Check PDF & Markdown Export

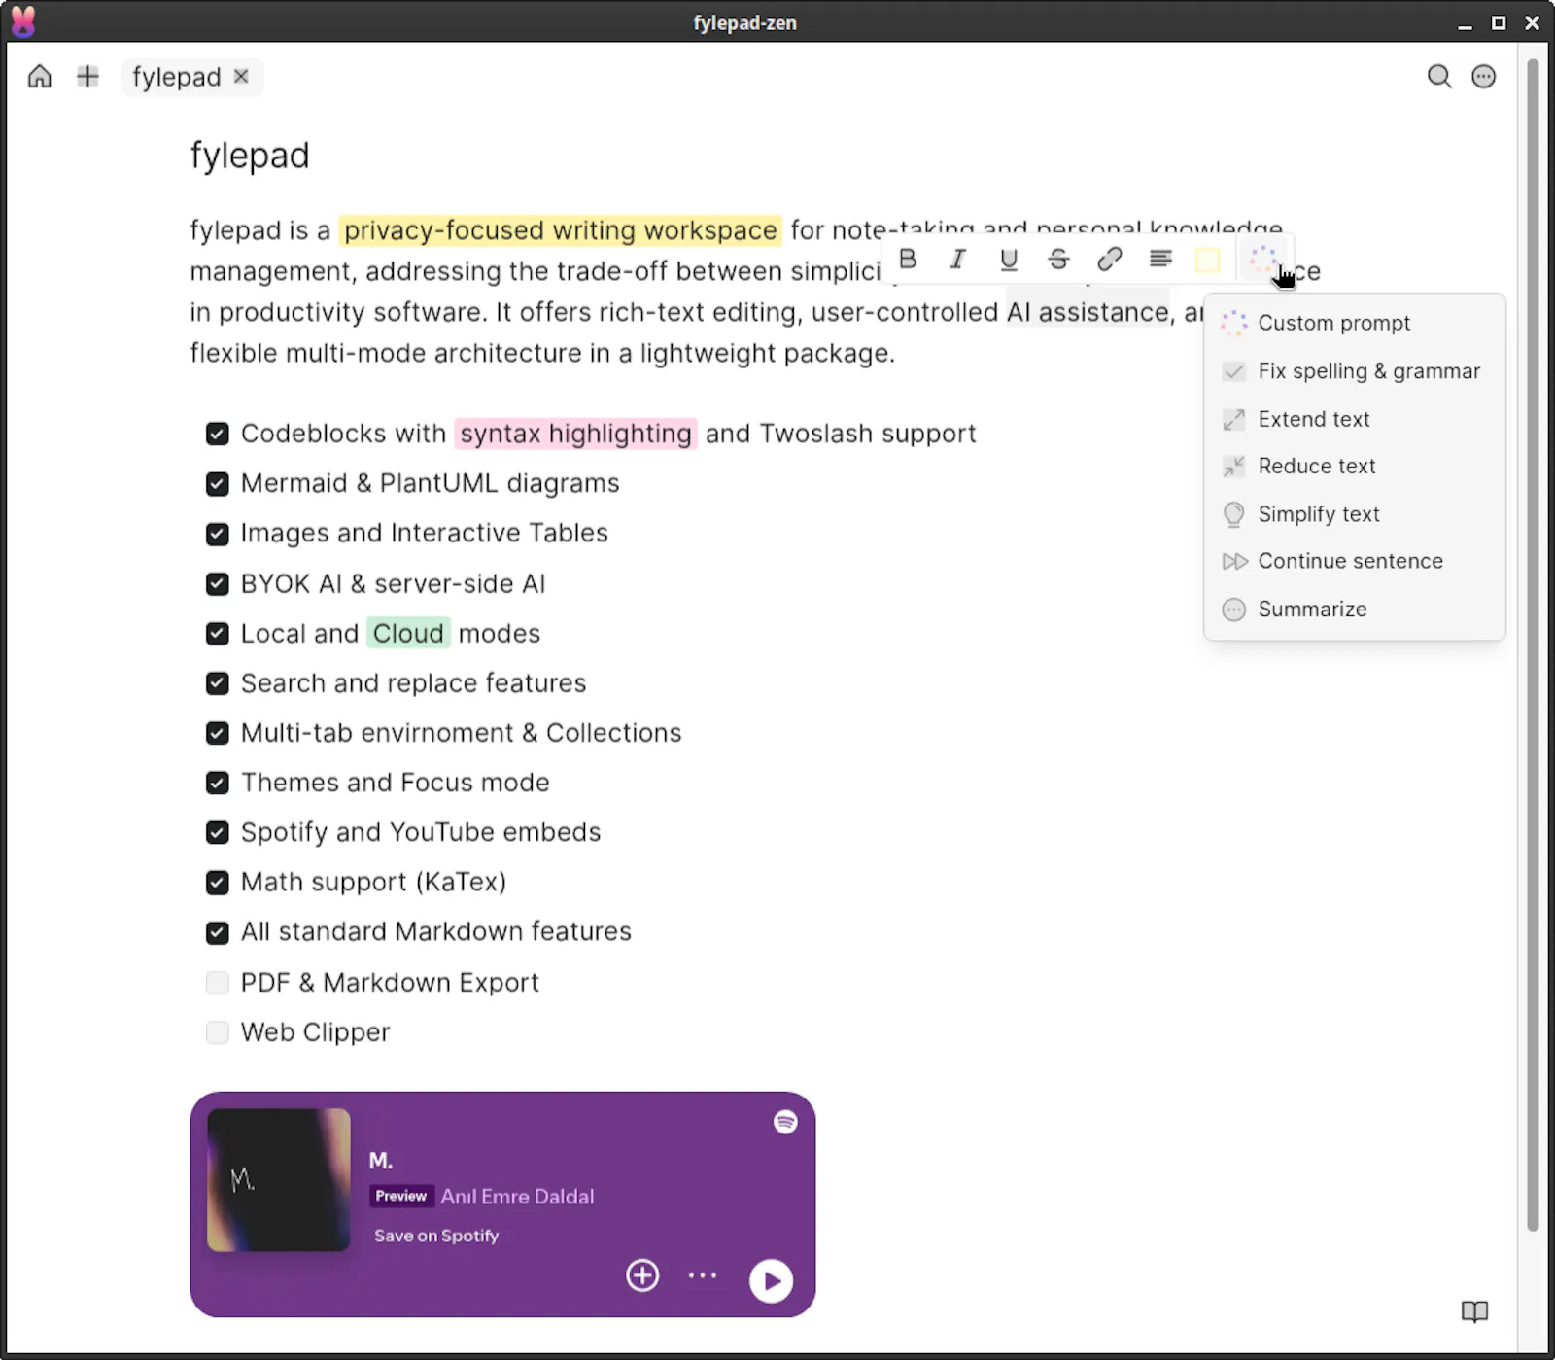coord(218,983)
